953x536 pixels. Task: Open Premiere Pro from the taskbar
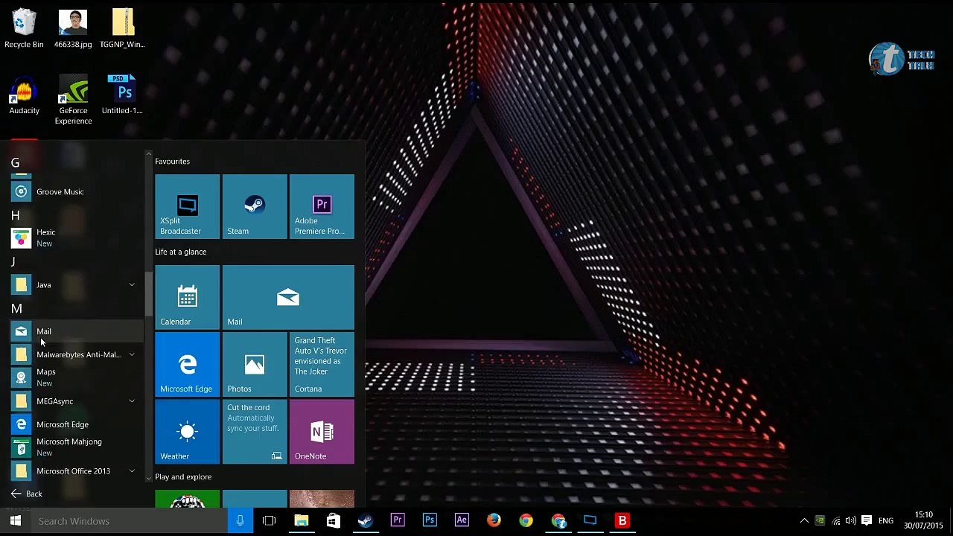398,521
